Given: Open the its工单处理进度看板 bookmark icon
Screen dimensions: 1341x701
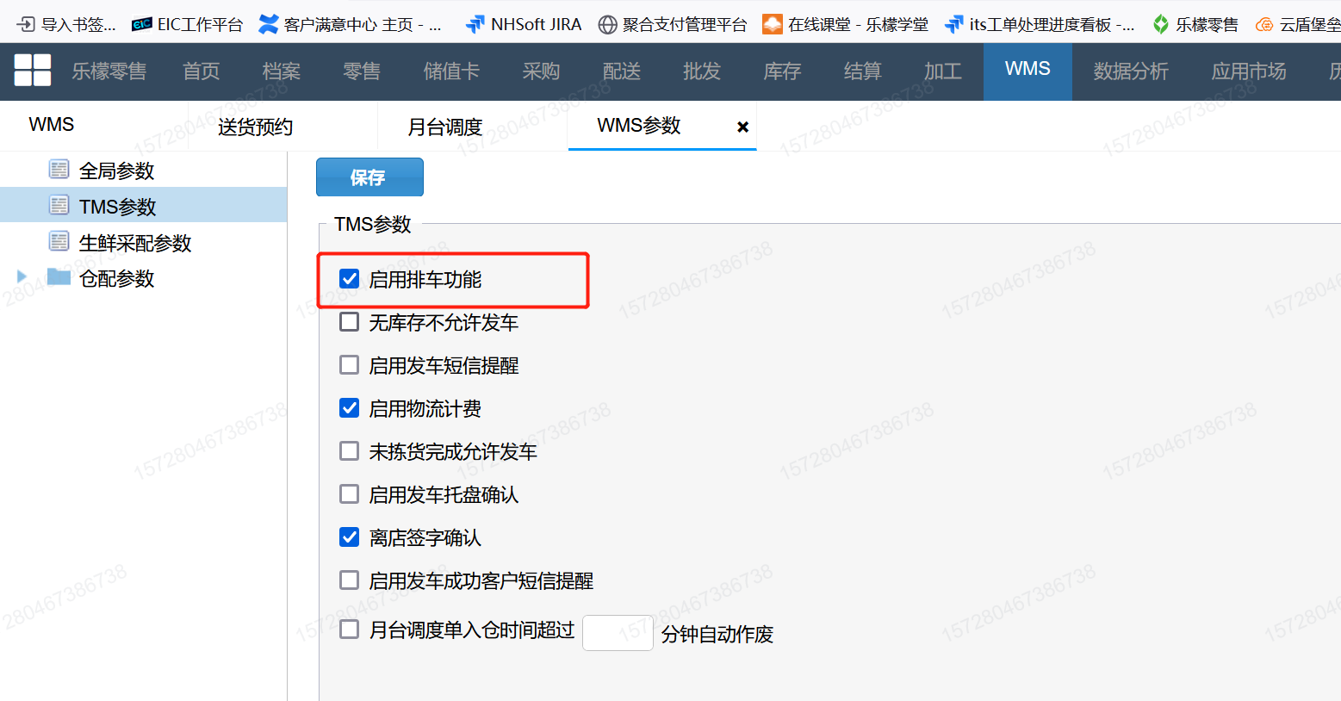Looking at the screenshot, I should [954, 24].
